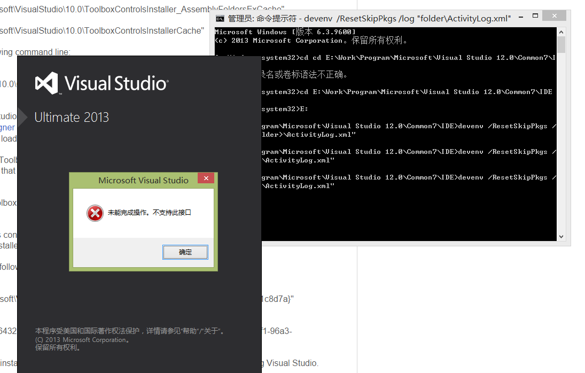Click the command prompt title bar icon
The height and width of the screenshot is (373, 585).
[x=220, y=19]
